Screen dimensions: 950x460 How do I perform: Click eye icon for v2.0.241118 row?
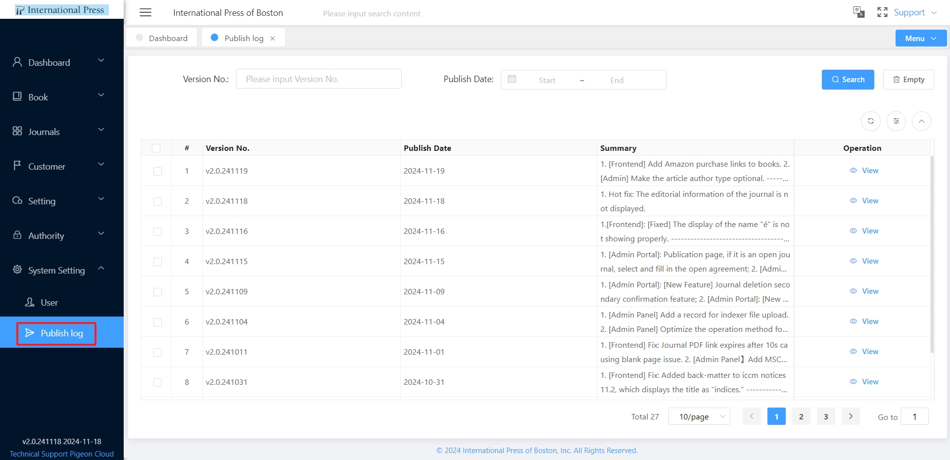853,201
